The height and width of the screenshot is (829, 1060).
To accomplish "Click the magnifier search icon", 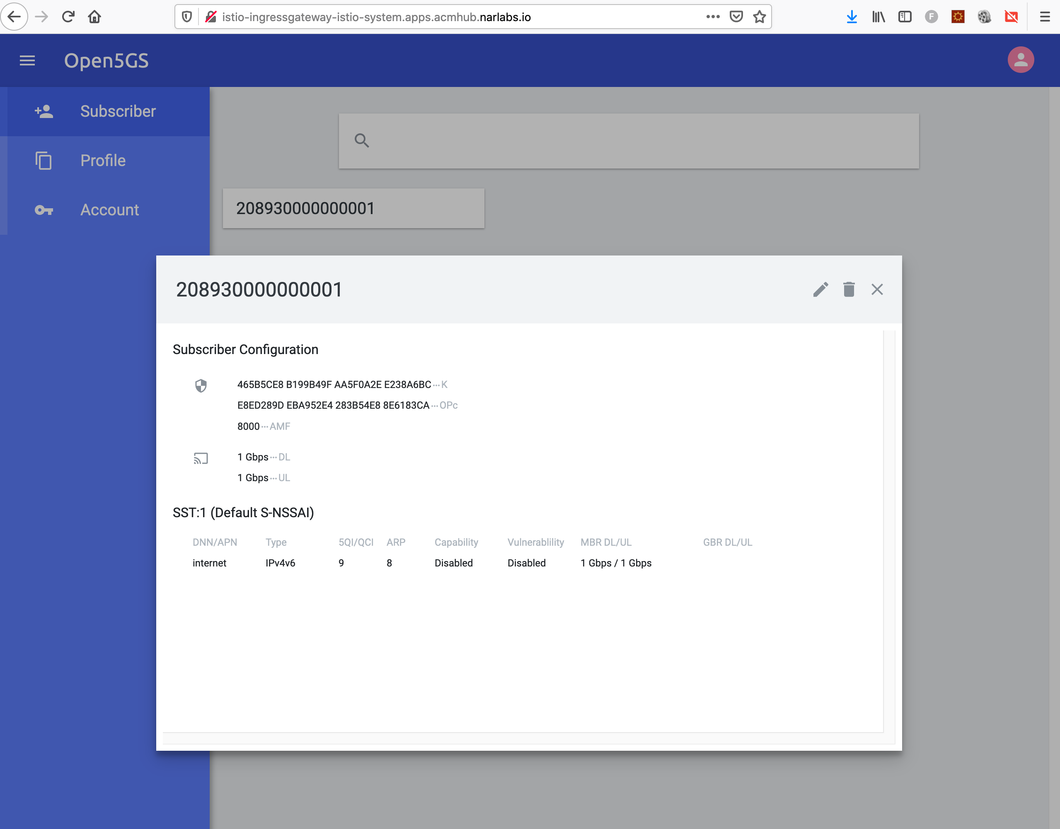I will pyautogui.click(x=361, y=141).
